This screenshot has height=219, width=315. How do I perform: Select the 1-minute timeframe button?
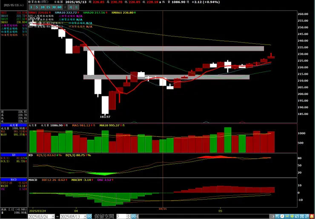tap(31, 7)
